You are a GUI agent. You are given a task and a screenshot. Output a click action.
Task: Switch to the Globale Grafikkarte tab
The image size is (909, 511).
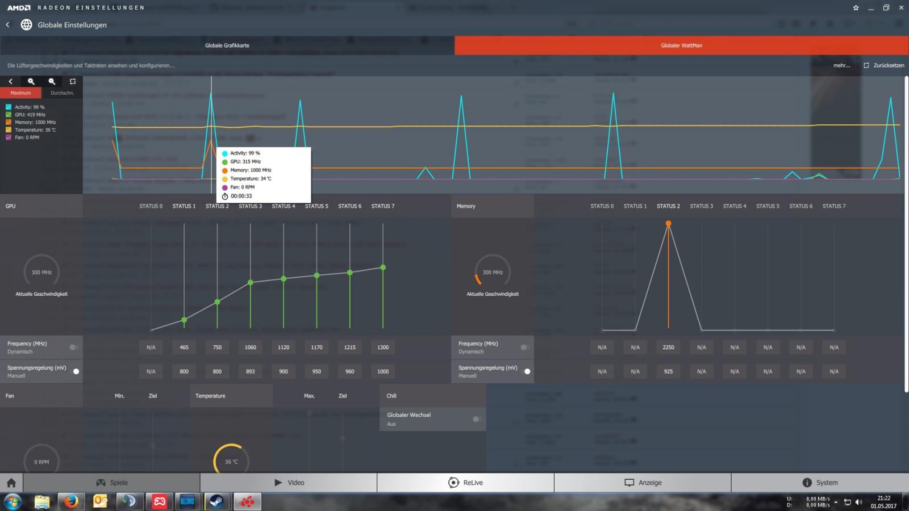pos(227,45)
